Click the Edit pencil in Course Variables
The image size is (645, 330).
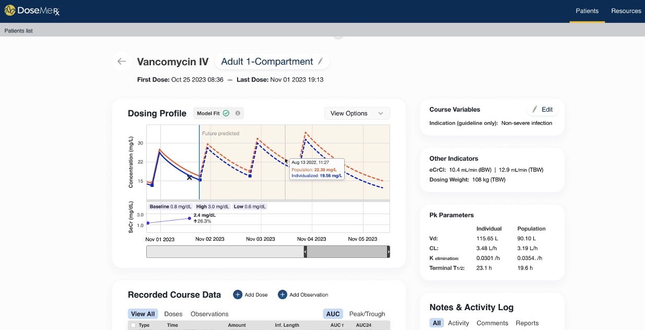(535, 110)
